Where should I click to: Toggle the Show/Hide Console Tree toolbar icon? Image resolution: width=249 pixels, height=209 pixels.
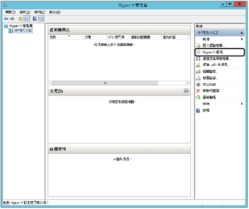[27, 19]
